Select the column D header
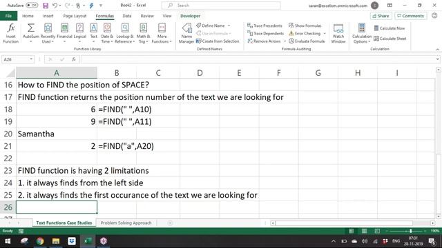This screenshot has height=248, width=442. coord(200,73)
